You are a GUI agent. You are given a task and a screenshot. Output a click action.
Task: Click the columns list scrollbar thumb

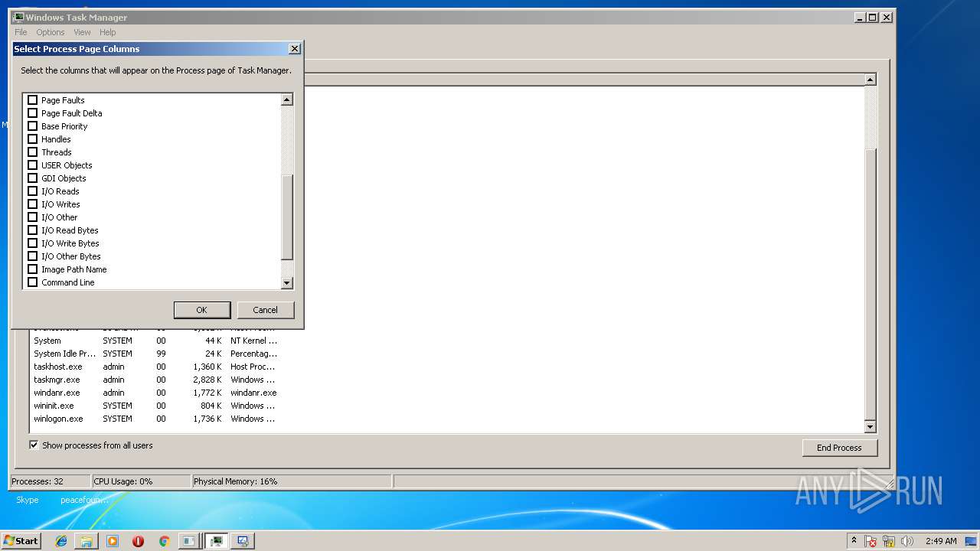[x=287, y=217]
